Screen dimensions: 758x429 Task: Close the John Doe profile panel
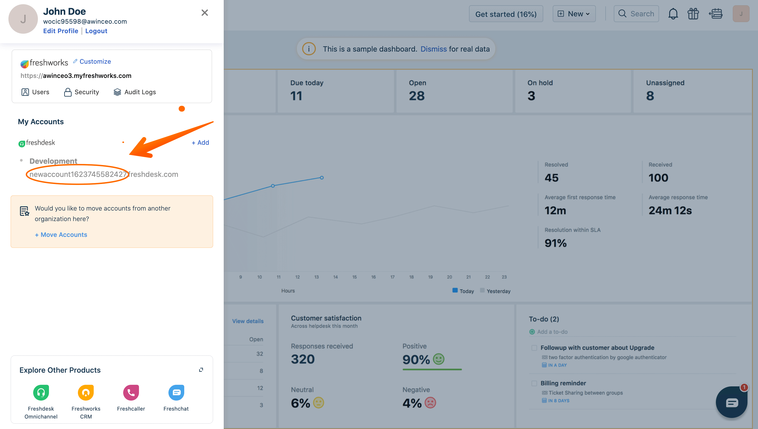click(205, 13)
